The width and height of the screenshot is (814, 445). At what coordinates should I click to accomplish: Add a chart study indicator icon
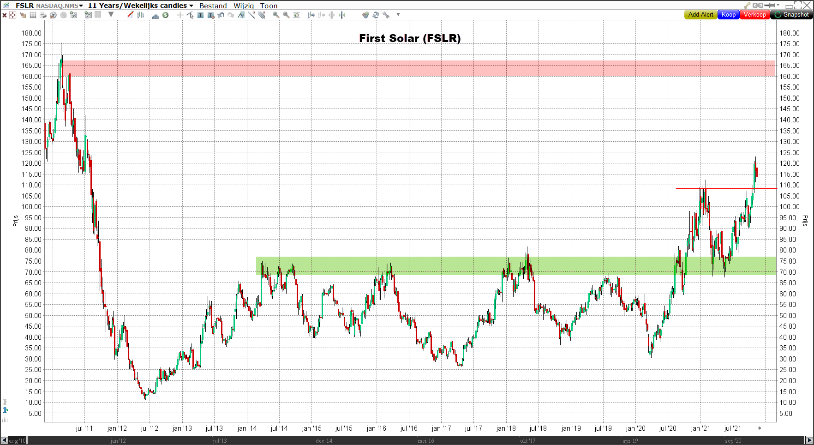pyautogui.click(x=241, y=15)
